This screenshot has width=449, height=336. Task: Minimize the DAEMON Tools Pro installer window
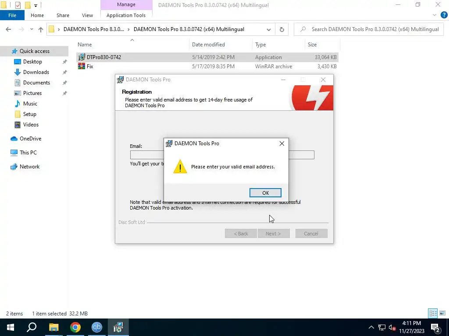tap(283, 80)
